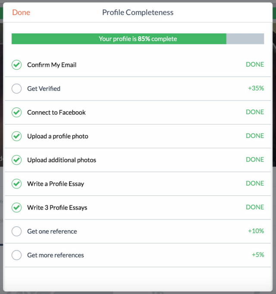The image size is (276, 294).
Task: Click green checkmark beside Upload additional photos
Action: 16,160
